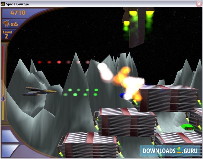
Task: Click the blue disc object near explosion
Action: 123,95
